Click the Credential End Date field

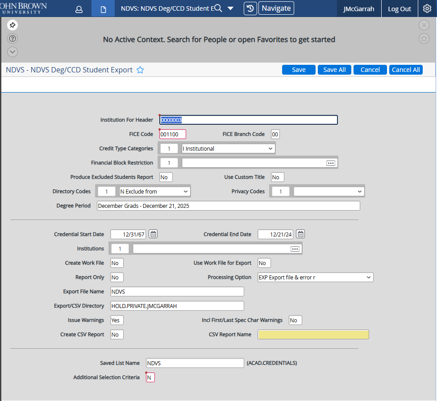coord(275,234)
